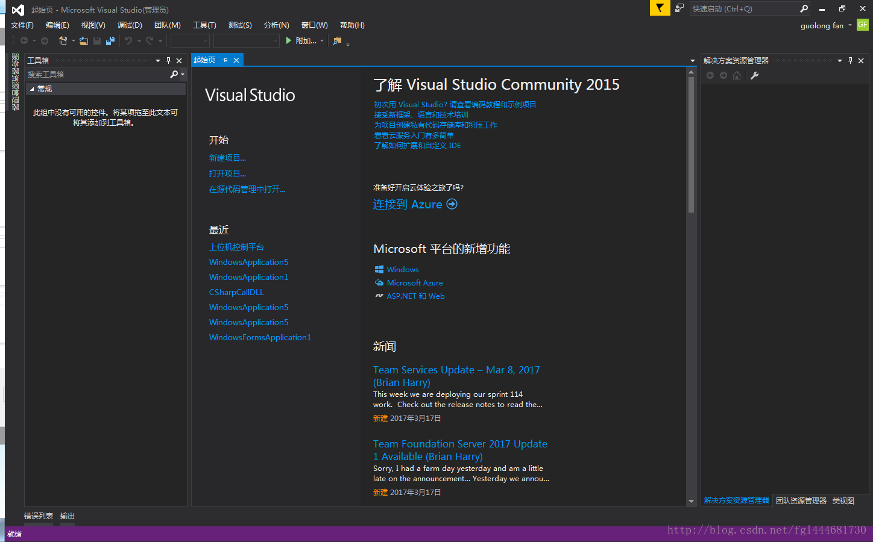Click the Save floppy disk icon

click(97, 41)
